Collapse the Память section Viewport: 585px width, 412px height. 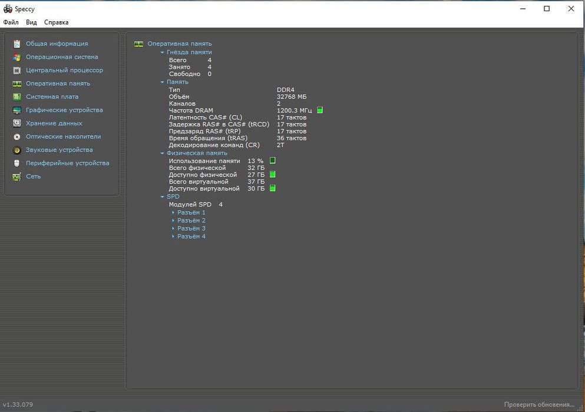coord(162,82)
